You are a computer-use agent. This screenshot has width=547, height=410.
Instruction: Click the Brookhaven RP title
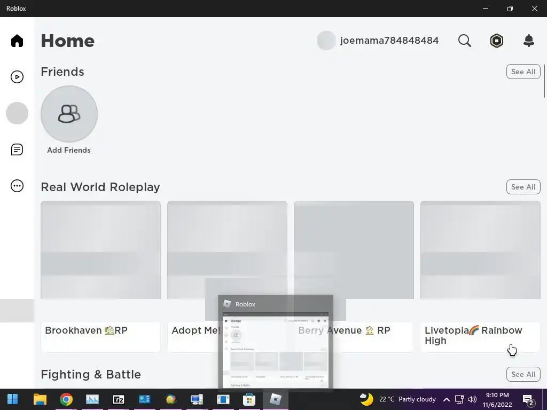click(x=86, y=330)
